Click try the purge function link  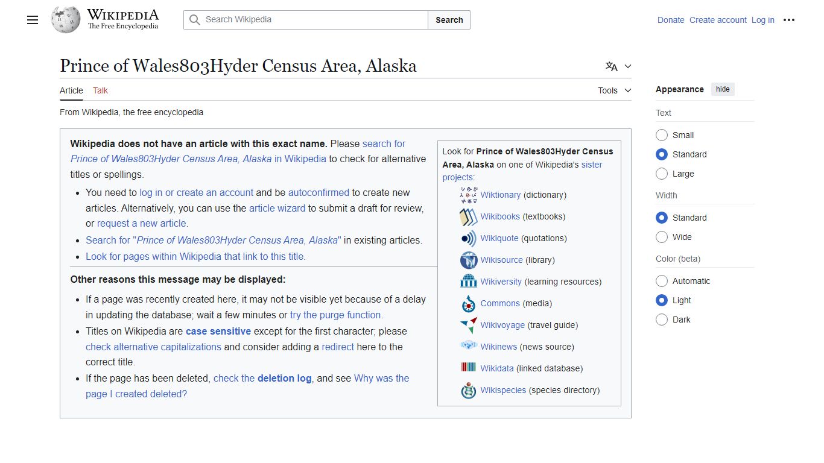337,315
